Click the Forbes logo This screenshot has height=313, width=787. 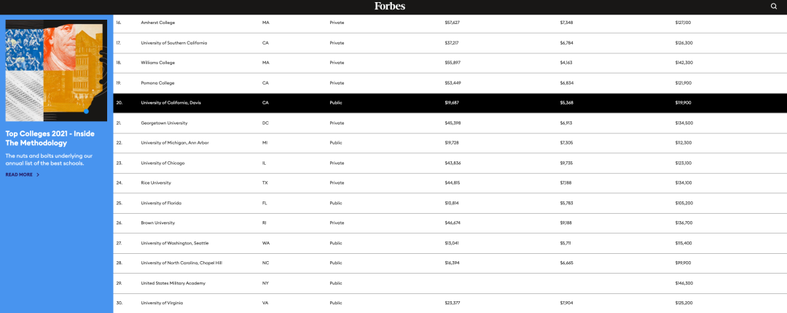389,6
